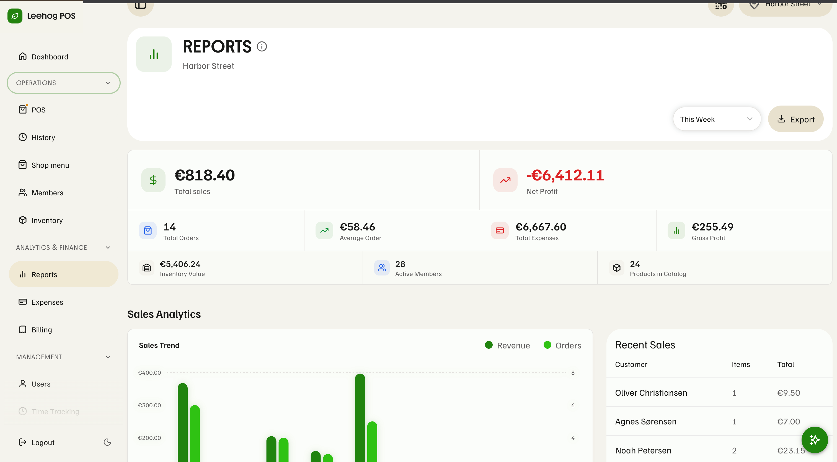Open the Billing page
Image resolution: width=837 pixels, height=462 pixels.
coord(63,330)
